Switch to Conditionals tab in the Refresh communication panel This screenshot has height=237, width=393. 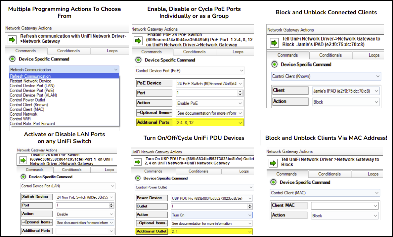tap(68, 51)
